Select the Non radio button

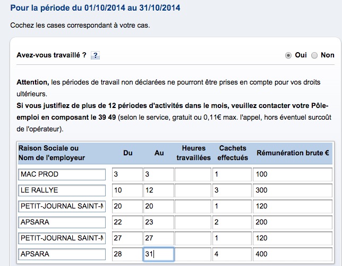pos(314,55)
